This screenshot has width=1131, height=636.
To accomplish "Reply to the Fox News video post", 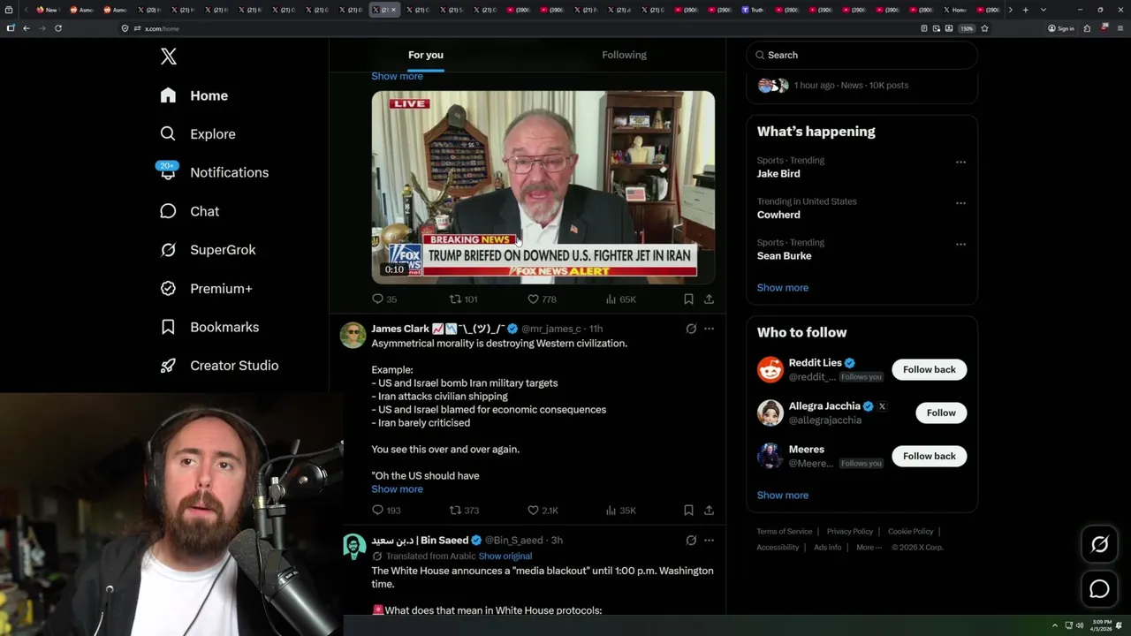I will (384, 299).
